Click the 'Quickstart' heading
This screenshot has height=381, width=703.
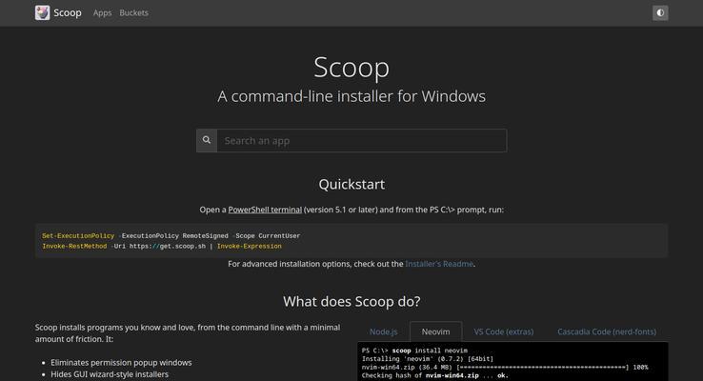click(351, 184)
